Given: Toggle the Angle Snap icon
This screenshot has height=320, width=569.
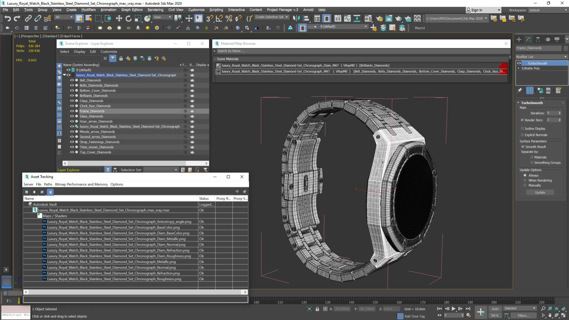Looking at the screenshot, I should 219,18.
